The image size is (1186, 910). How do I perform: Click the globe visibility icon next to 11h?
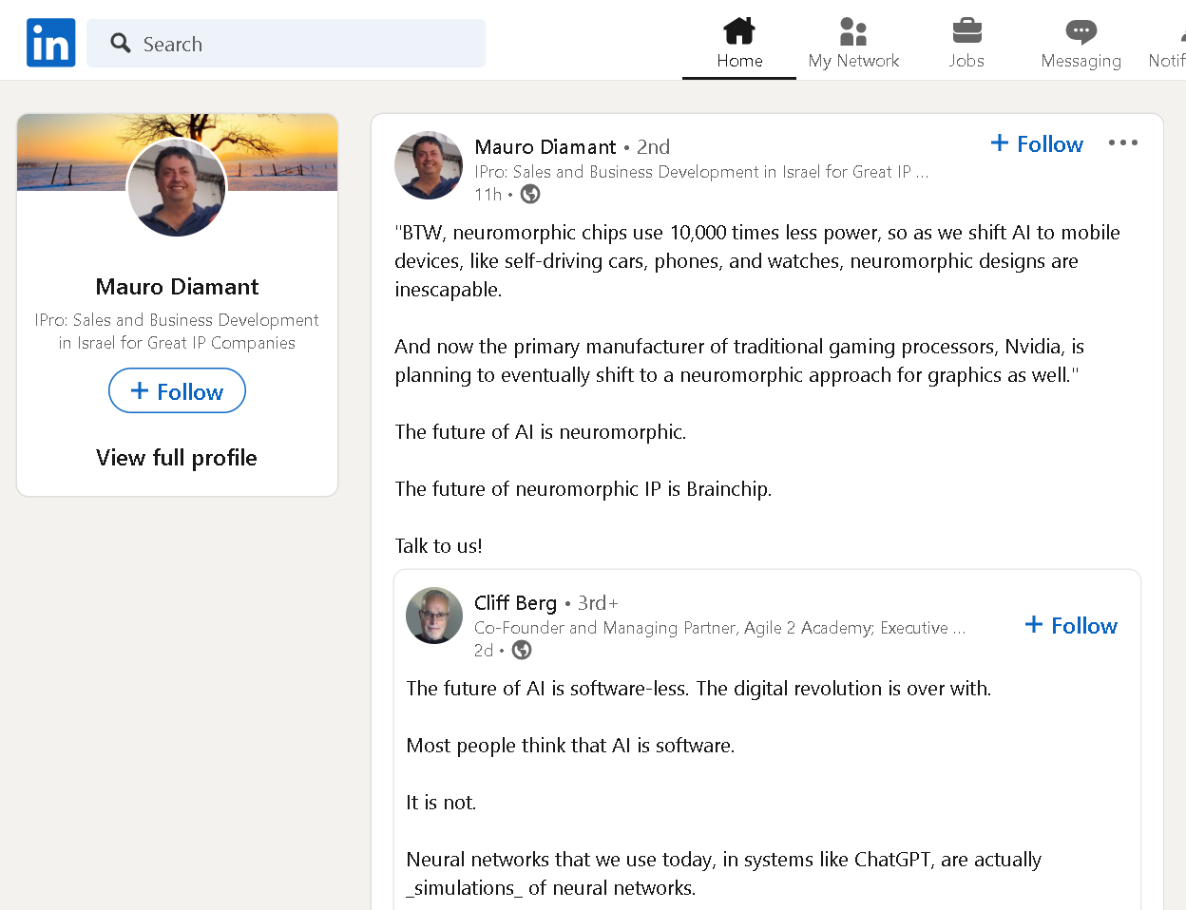(x=530, y=194)
